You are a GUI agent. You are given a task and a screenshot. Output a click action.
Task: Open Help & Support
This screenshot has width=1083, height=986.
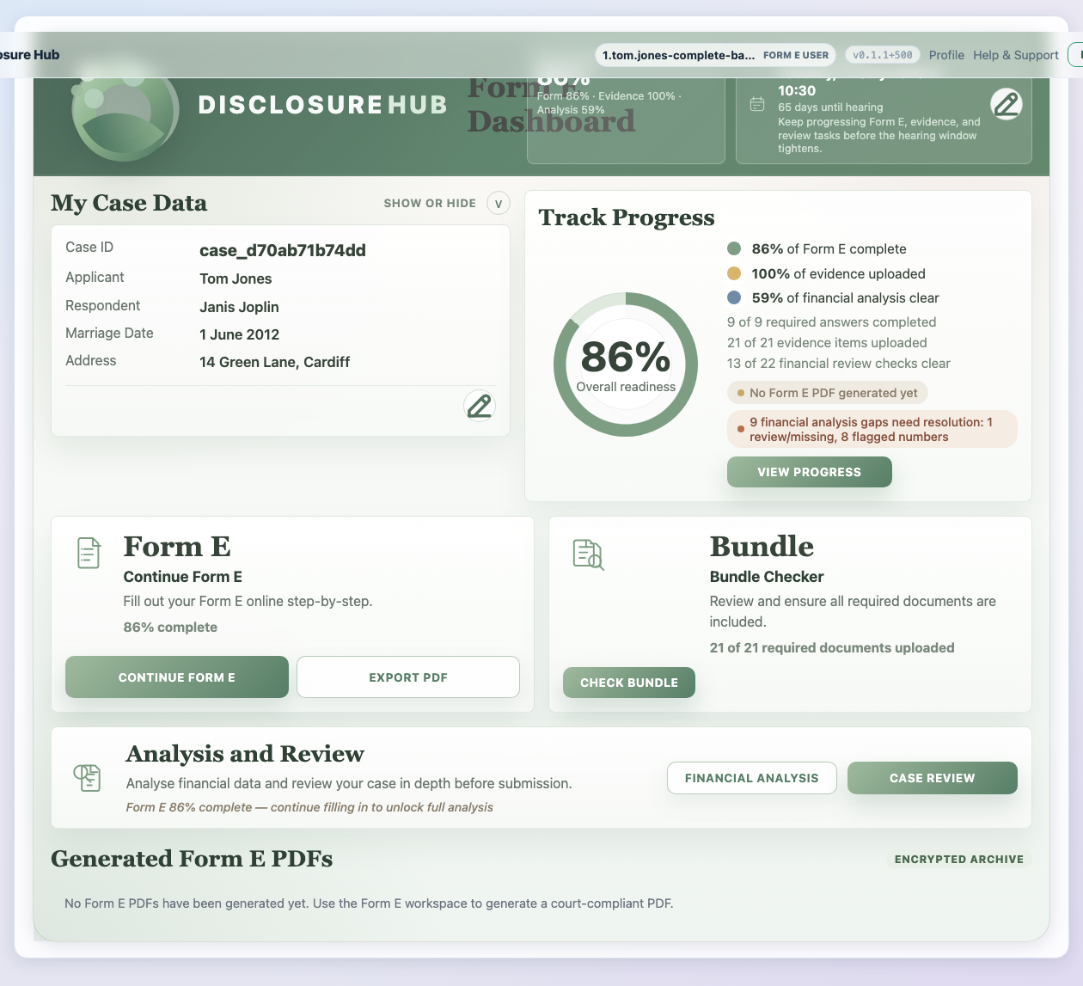tap(1016, 55)
